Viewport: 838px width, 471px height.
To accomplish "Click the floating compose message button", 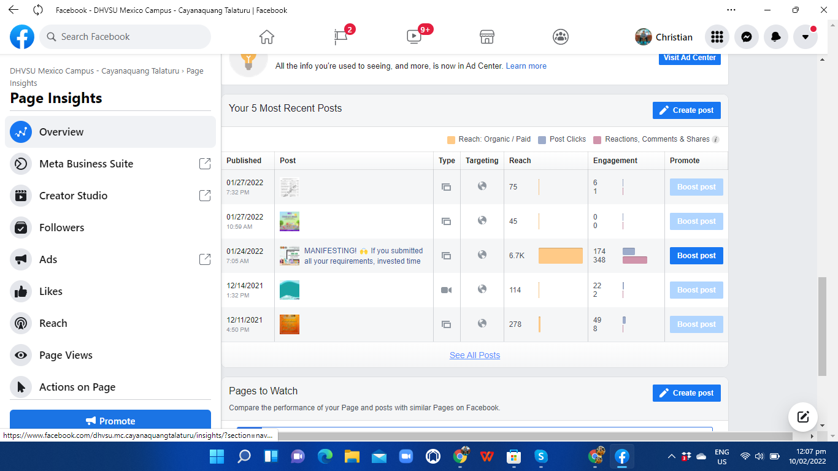I will point(803,417).
